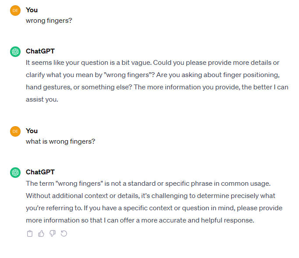Image resolution: width=299 pixels, height=258 pixels.
Task: Select the user message "what is wrong fingers?"
Action: coord(60,141)
